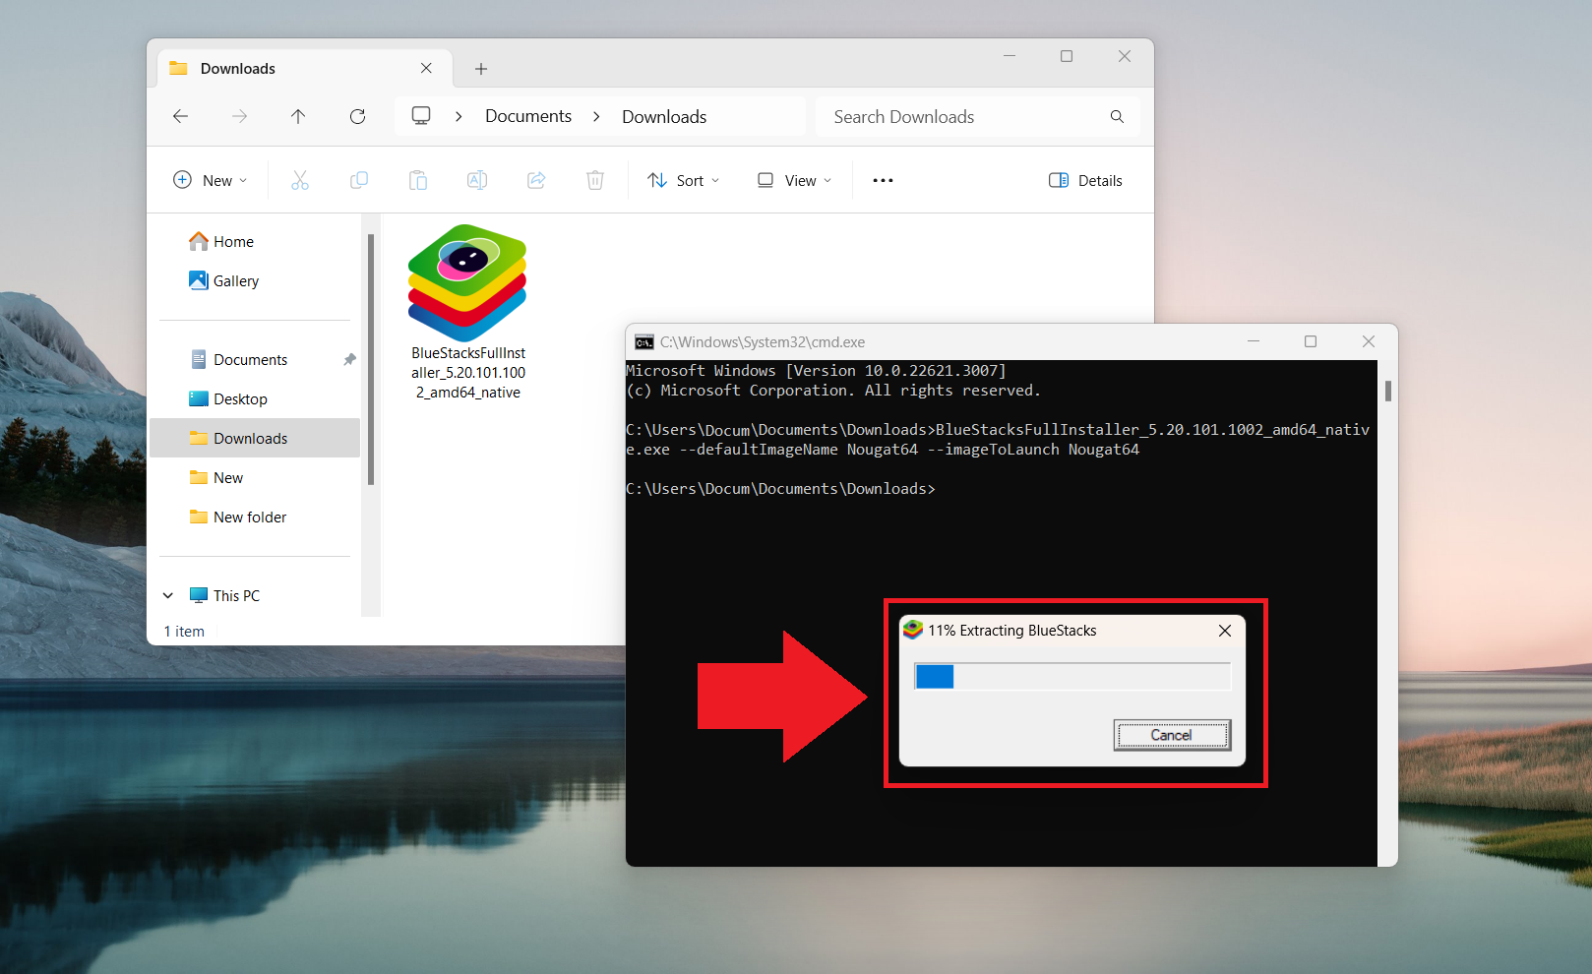Click the Rename icon in toolbar

477,180
